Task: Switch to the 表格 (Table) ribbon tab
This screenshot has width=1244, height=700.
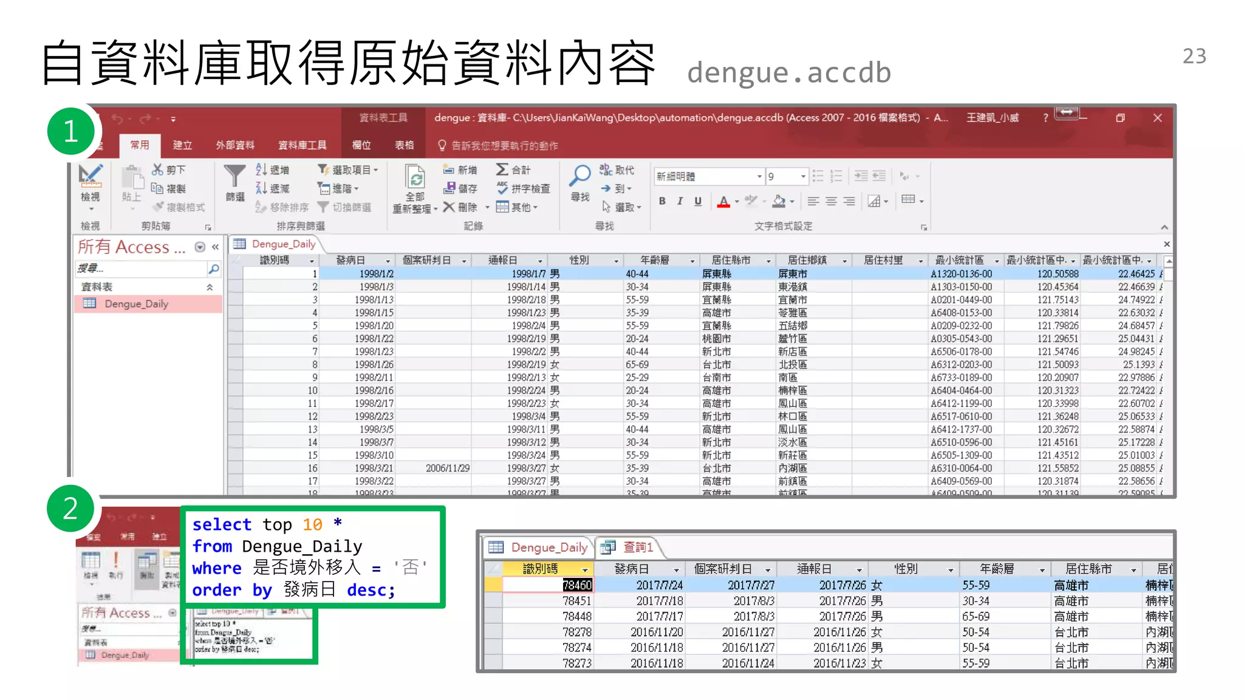Action: click(405, 145)
